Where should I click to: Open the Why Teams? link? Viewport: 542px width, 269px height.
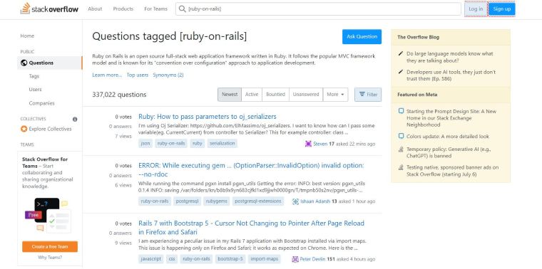tap(50, 258)
